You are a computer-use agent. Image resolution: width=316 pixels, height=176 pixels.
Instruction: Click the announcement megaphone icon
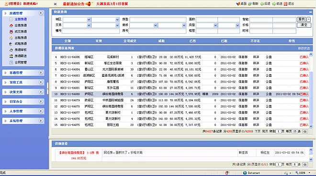[89, 4]
